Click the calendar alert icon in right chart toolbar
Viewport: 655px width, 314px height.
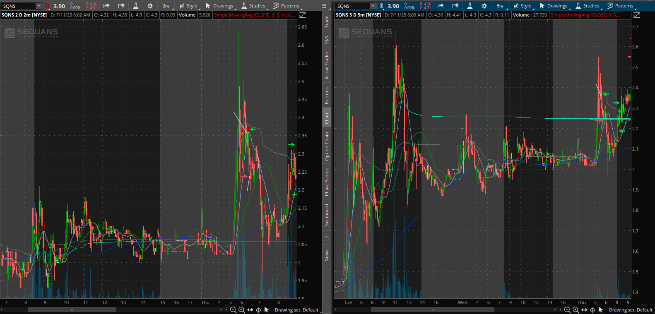click(455, 6)
